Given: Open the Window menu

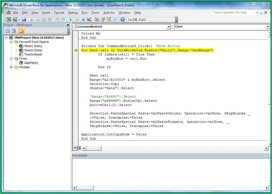Looking at the screenshot, I should pos(124,13).
